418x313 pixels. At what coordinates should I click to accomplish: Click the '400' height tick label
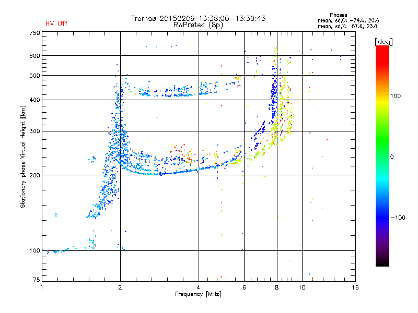pos(34,100)
